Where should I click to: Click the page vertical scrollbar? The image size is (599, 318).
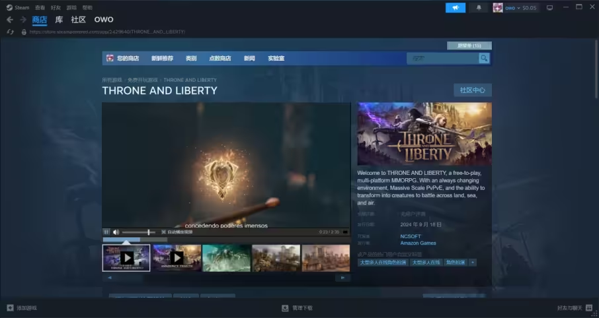596,69
